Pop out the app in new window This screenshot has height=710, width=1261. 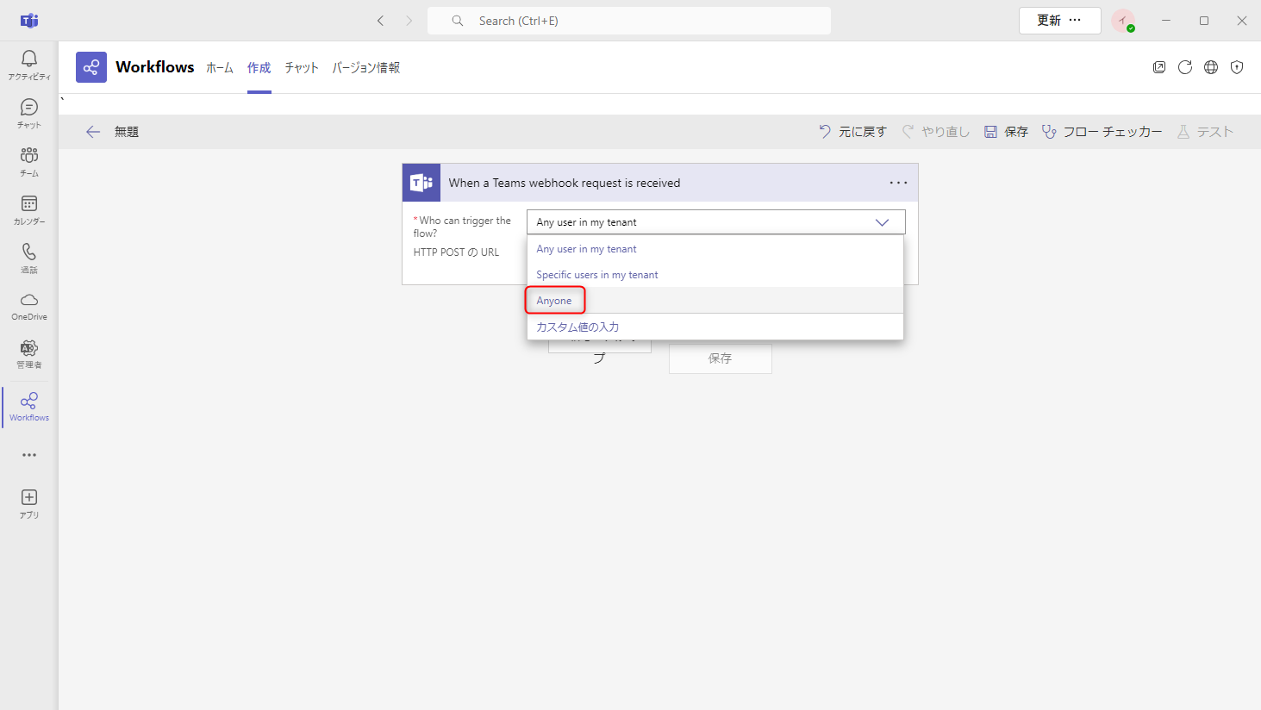[x=1159, y=67]
